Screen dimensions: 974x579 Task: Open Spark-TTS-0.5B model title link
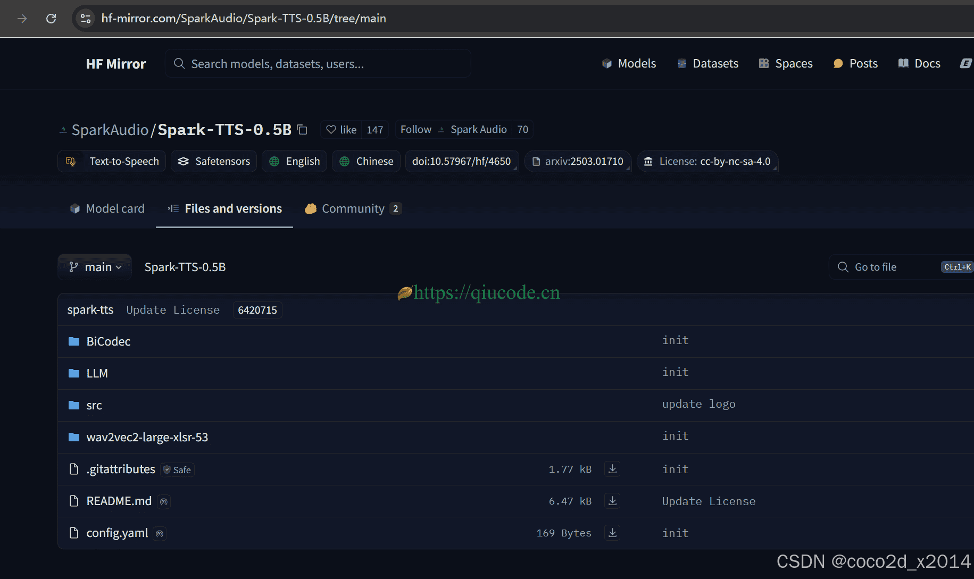224,130
